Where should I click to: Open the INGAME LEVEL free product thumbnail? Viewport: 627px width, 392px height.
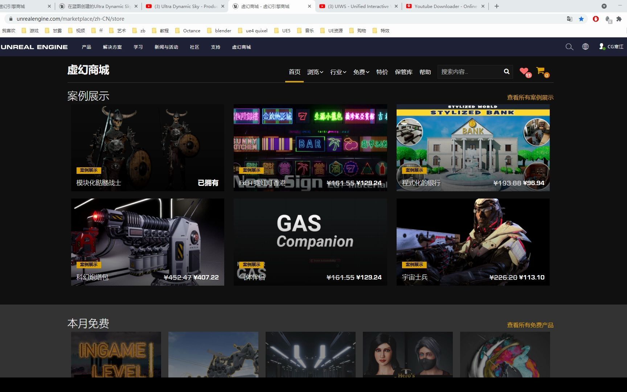tap(116, 355)
